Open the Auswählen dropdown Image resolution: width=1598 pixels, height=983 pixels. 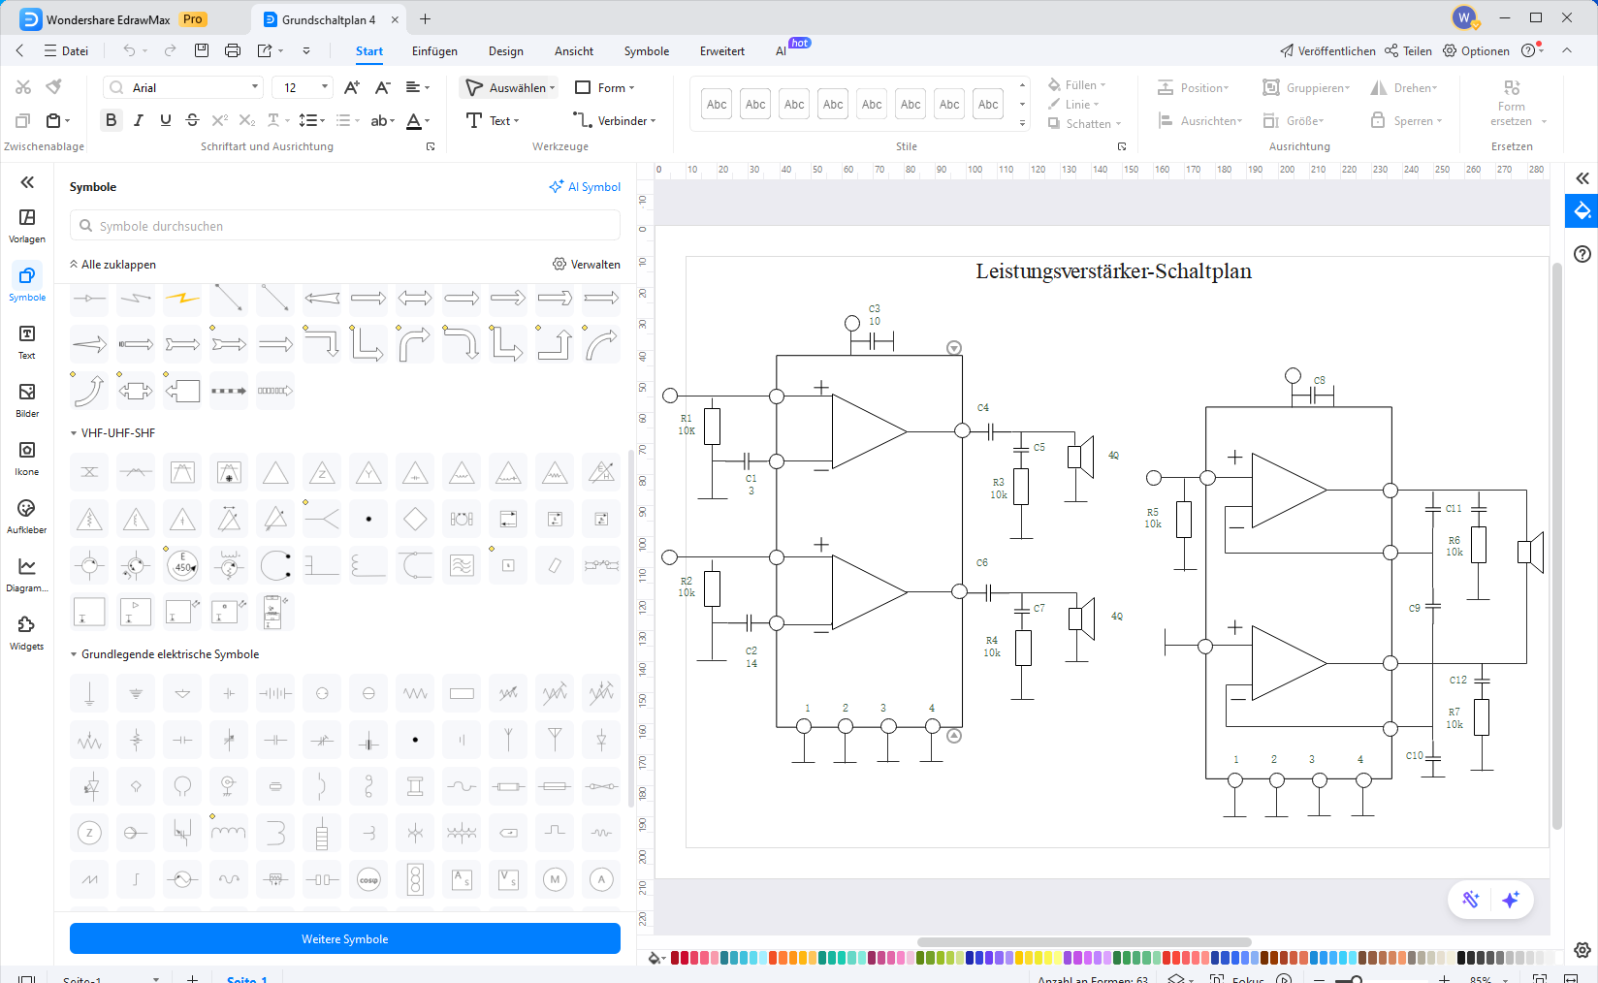point(509,87)
